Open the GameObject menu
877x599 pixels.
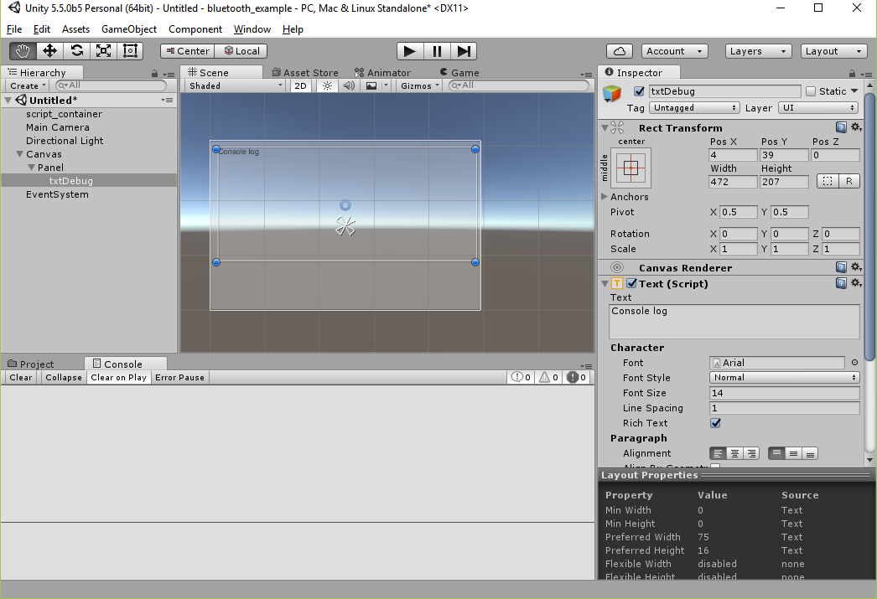[x=128, y=29]
